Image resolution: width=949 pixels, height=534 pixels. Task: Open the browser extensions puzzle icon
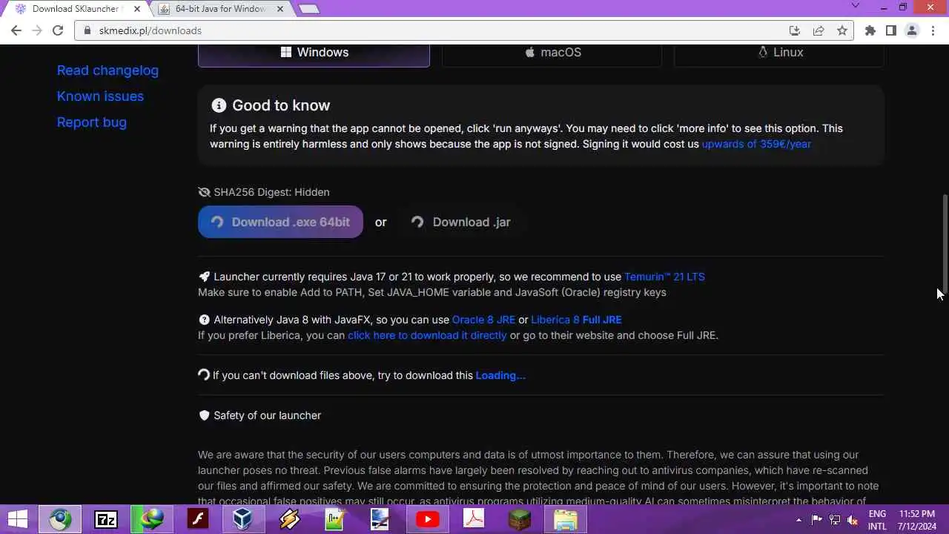(870, 30)
